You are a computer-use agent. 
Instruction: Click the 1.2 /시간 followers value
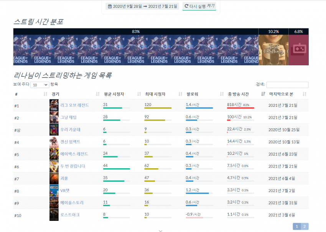click(x=192, y=190)
